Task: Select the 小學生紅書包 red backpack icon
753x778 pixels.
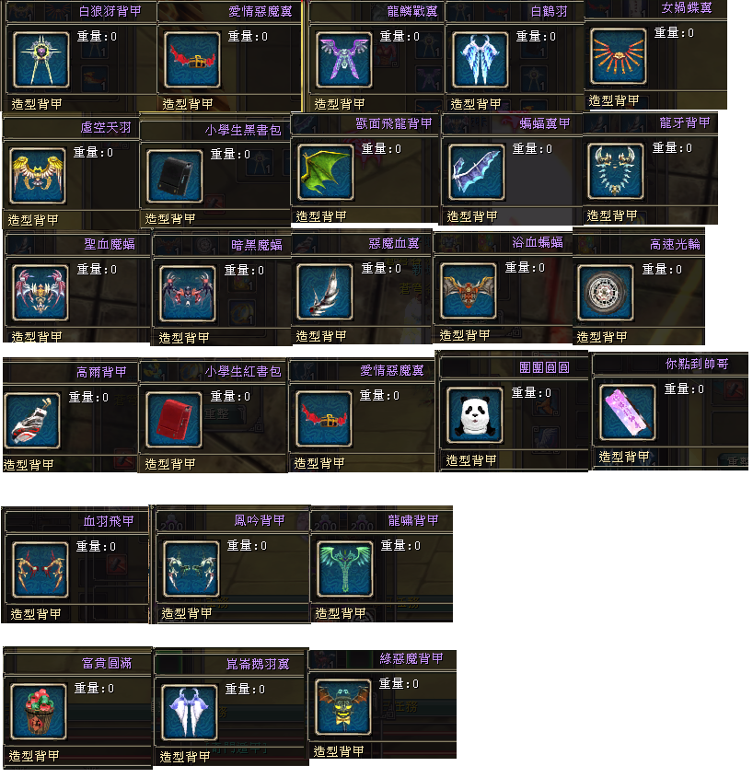Action: click(x=174, y=419)
